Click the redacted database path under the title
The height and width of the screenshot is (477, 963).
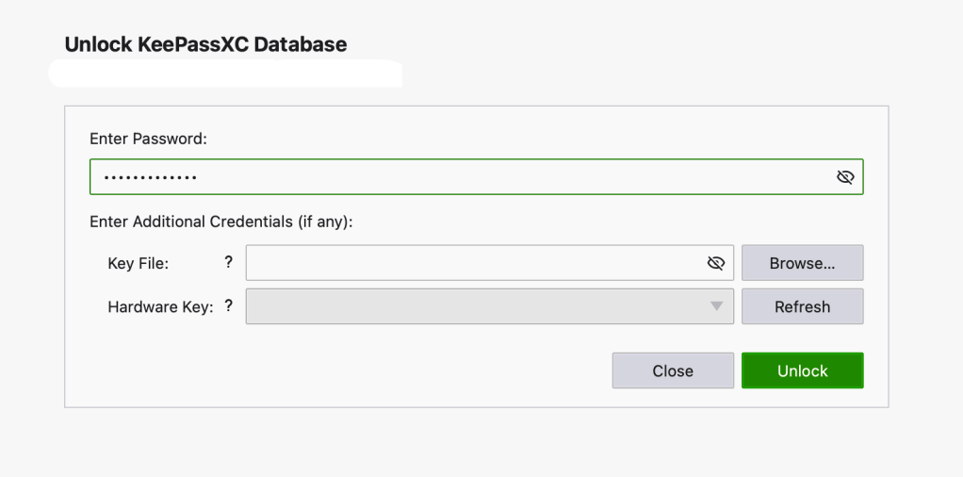[226, 74]
